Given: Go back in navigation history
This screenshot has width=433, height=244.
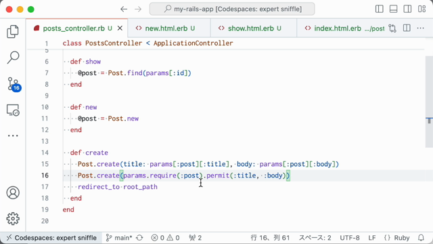Looking at the screenshot, I should pos(124,9).
